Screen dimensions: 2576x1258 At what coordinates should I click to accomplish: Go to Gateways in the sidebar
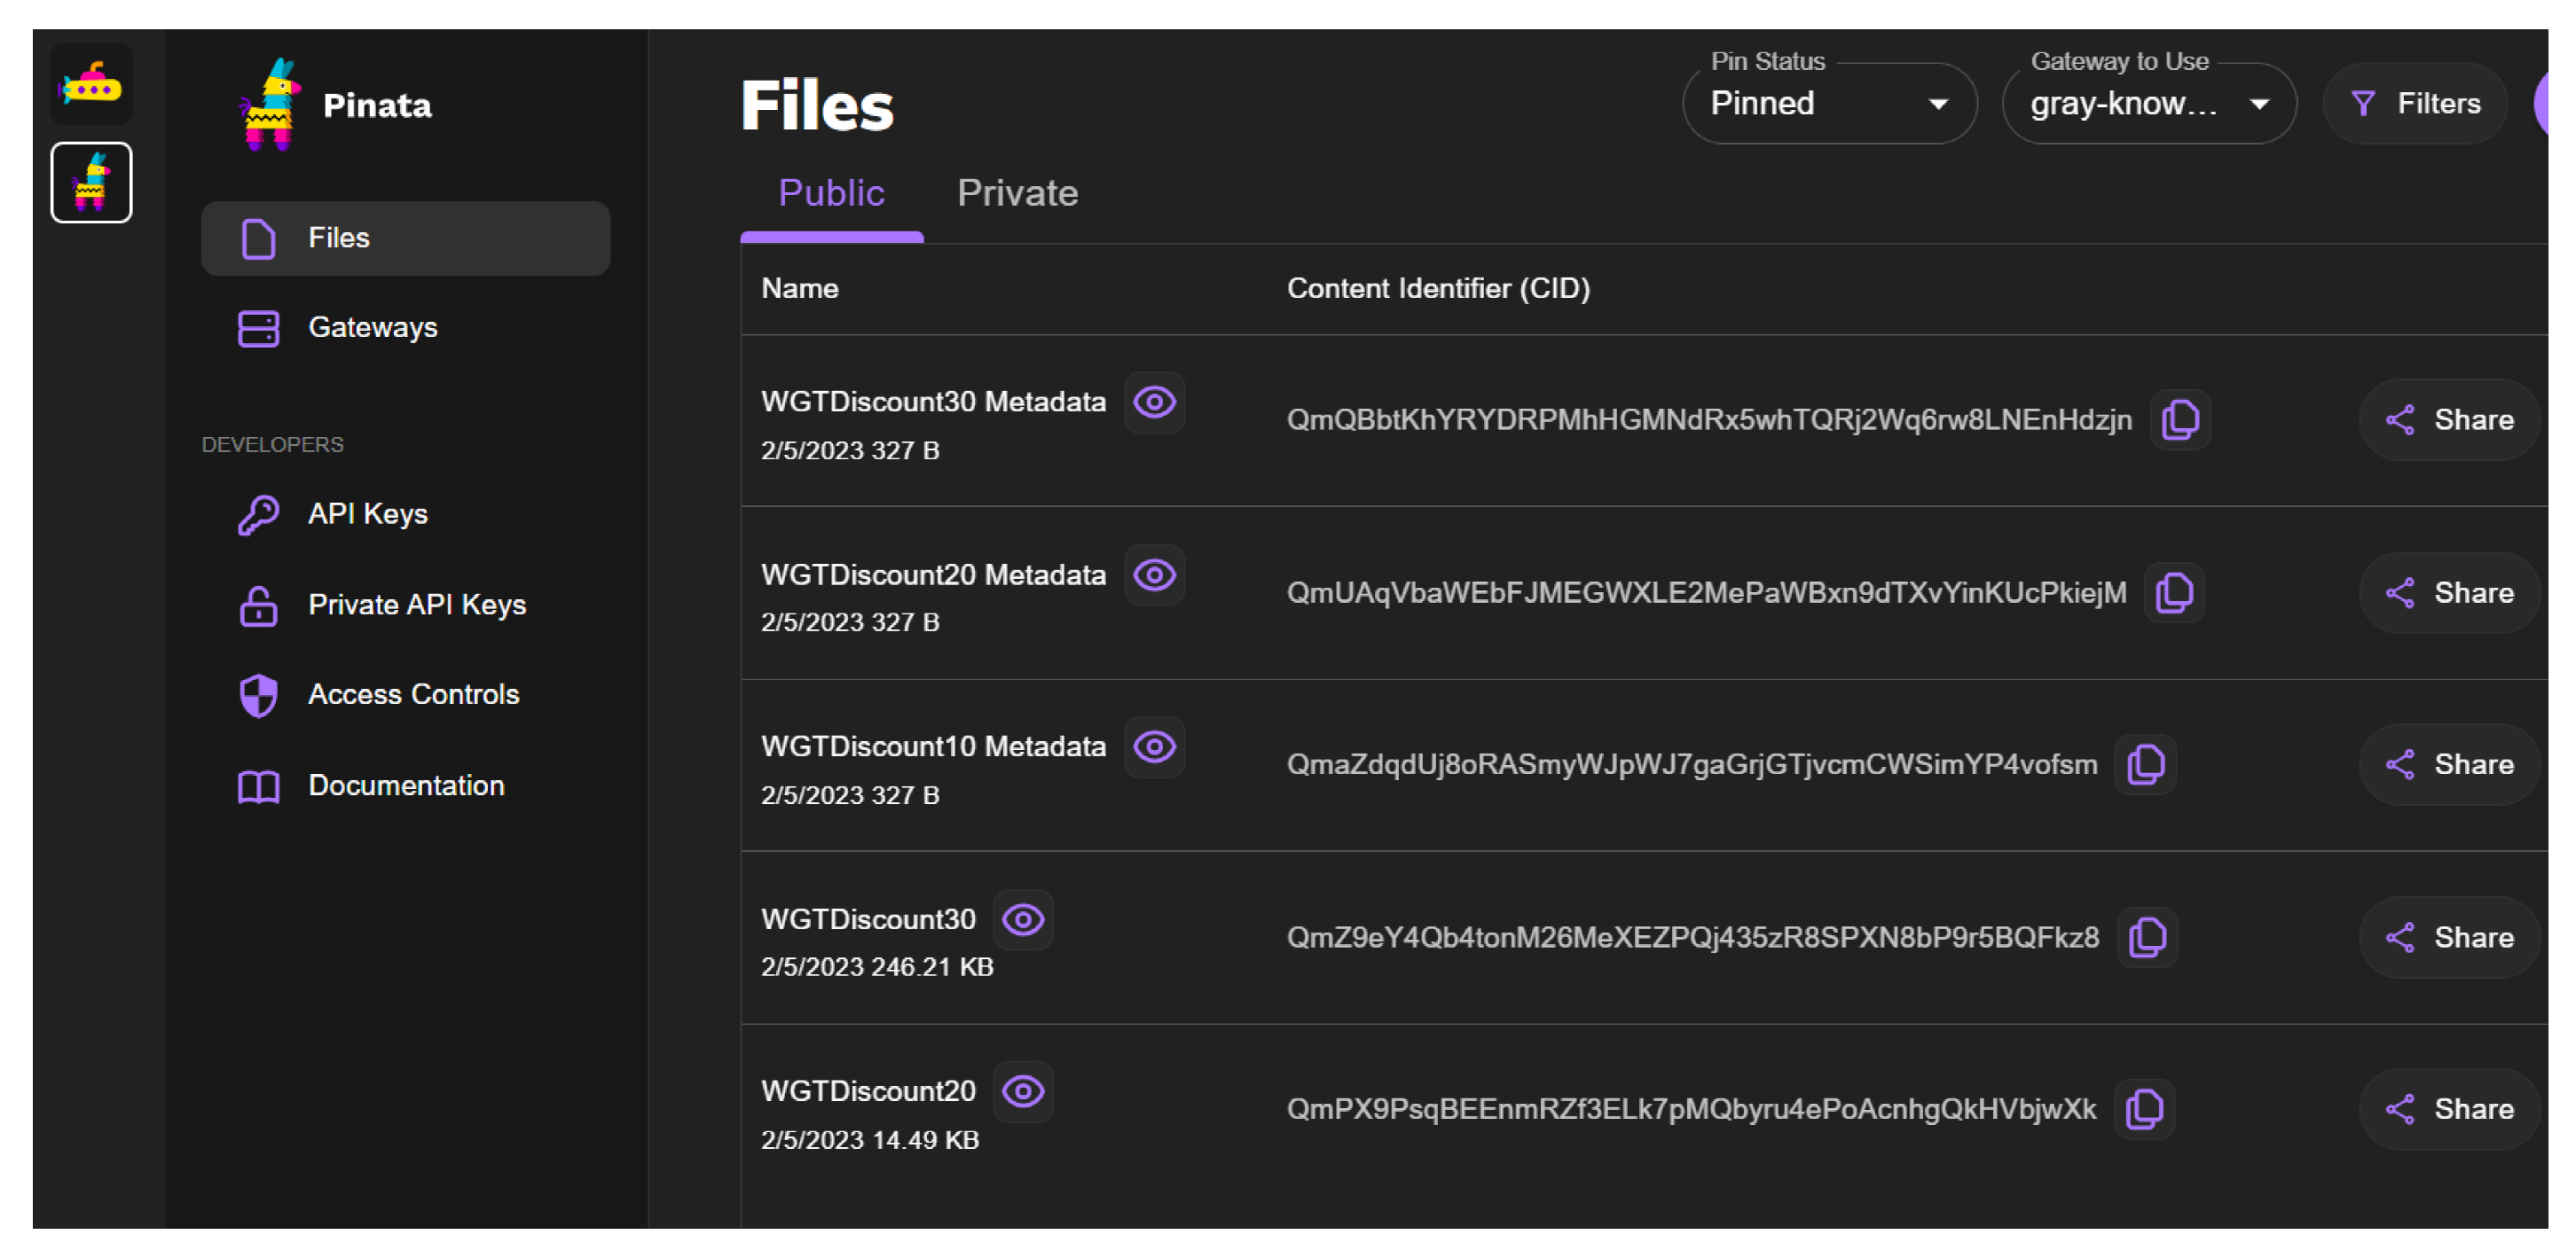point(372,328)
